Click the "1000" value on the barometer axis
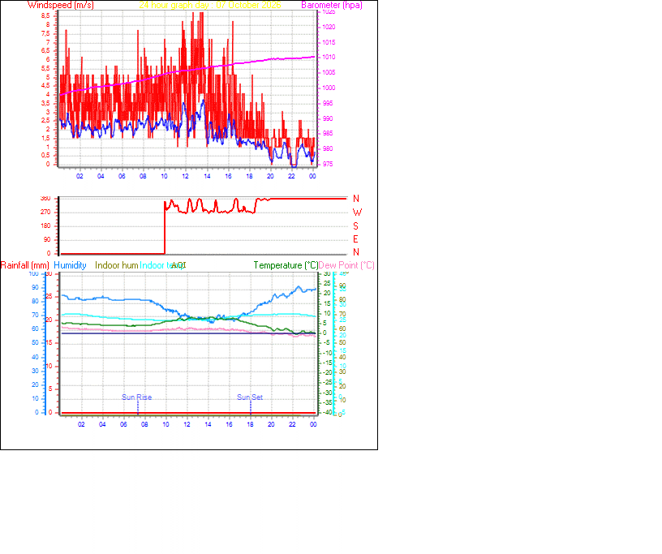Viewport: 662px width, 554px height. 329,88
